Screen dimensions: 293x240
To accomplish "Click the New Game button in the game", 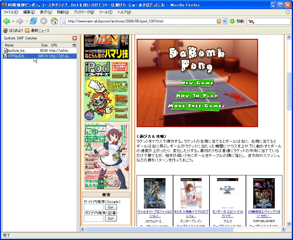I will 197,83.
